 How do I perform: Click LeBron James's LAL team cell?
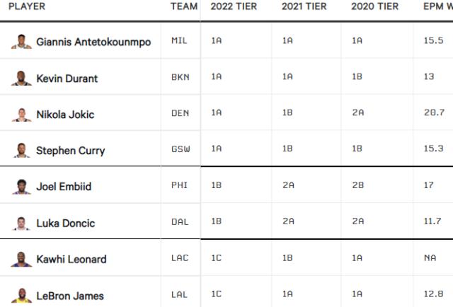tap(180, 295)
